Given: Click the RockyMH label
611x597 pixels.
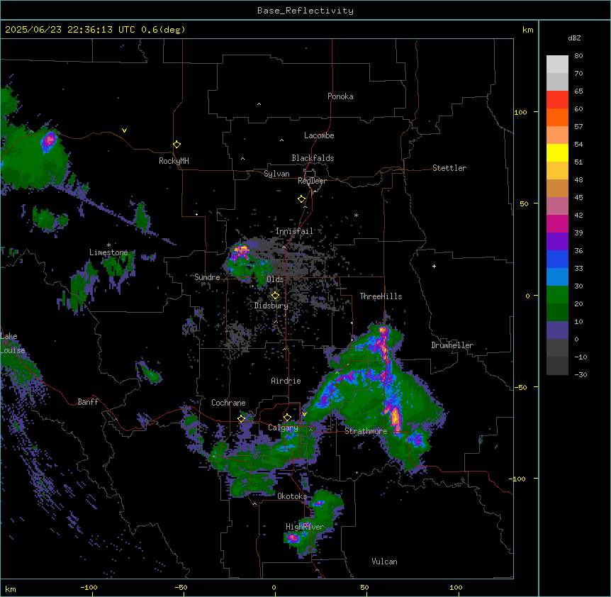Looking at the screenshot, I should click(x=174, y=160).
